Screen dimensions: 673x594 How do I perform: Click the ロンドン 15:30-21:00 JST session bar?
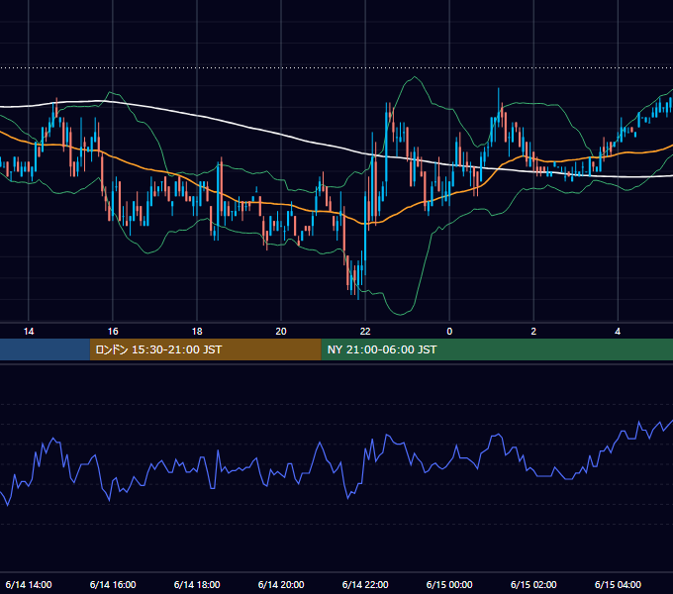[205, 349]
